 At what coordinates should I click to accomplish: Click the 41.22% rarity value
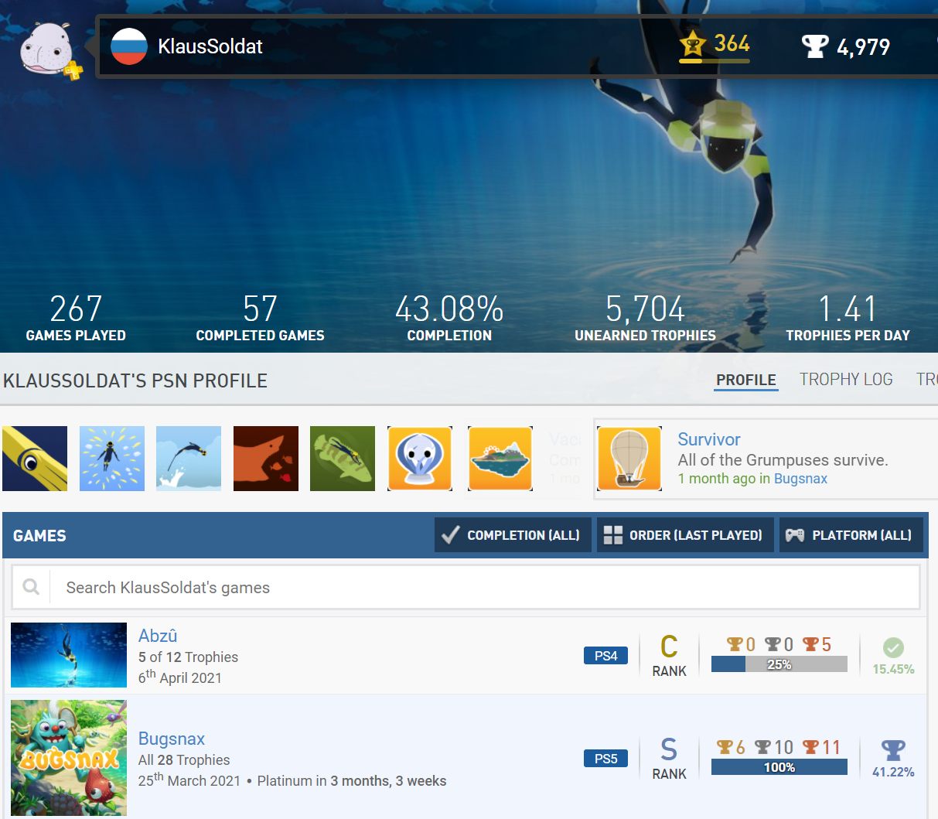[893, 772]
